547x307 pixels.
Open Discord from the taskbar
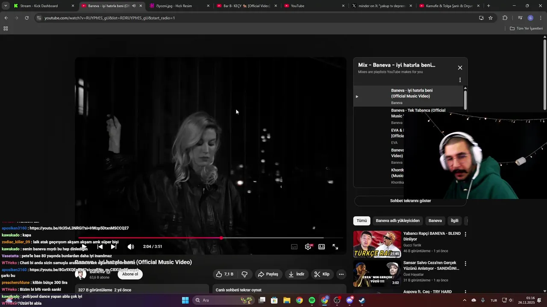click(350, 300)
